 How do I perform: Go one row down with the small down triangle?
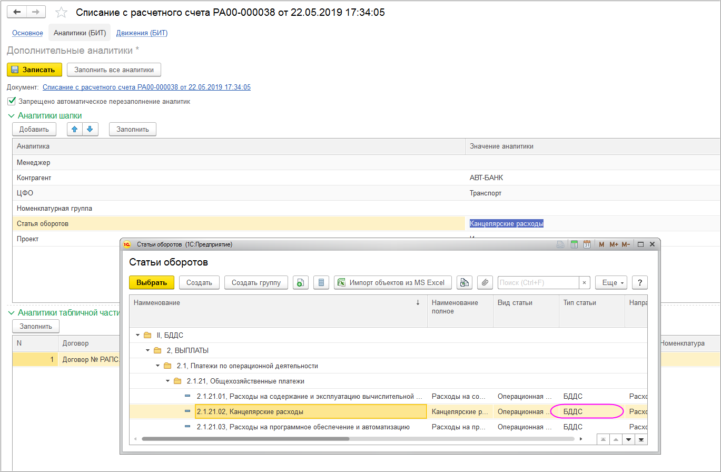click(628, 439)
